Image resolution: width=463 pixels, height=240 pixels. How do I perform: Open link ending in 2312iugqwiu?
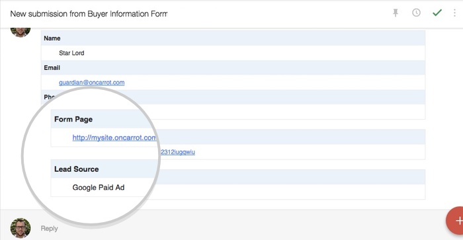click(x=178, y=152)
